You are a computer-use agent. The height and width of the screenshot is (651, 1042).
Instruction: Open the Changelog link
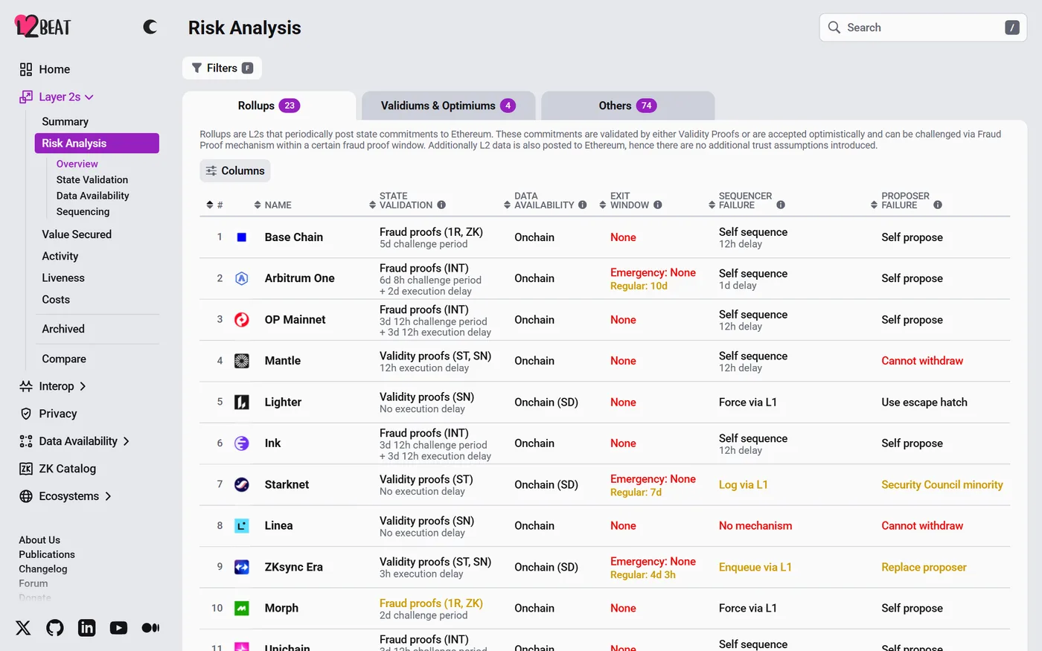point(43,569)
